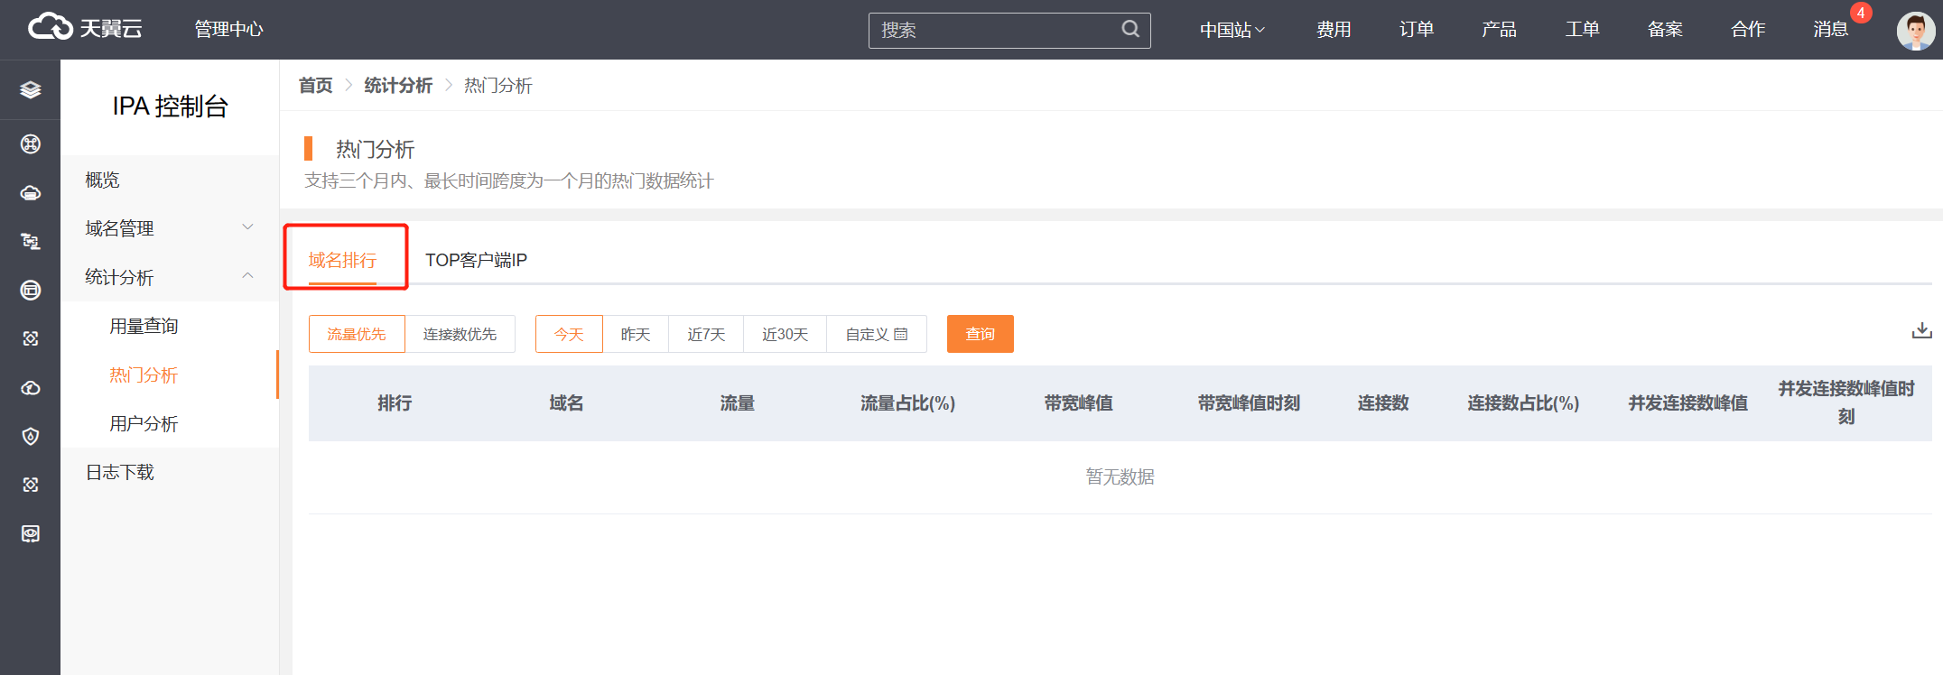Click the layers stack icon in left rail
Image resolution: width=1943 pixels, height=675 pixels.
[30, 89]
